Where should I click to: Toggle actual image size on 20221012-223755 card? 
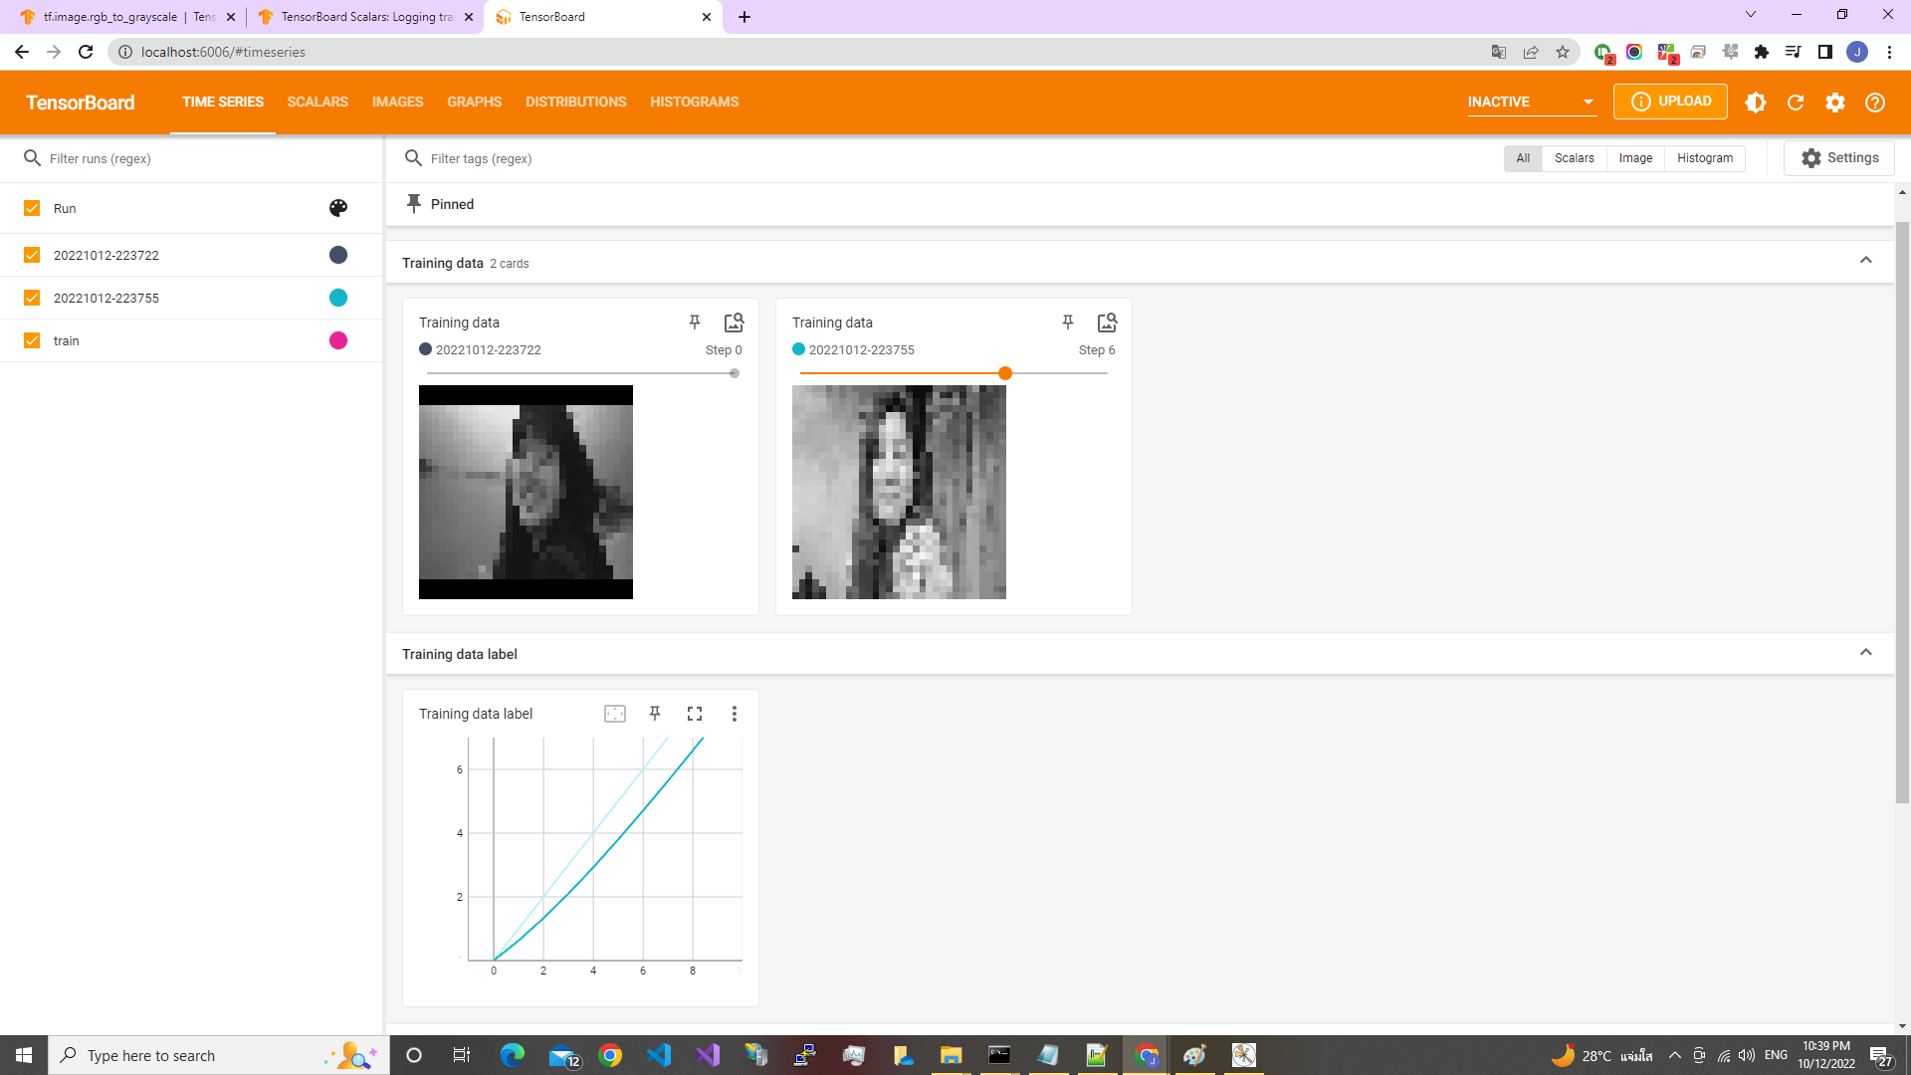pos(1107,322)
